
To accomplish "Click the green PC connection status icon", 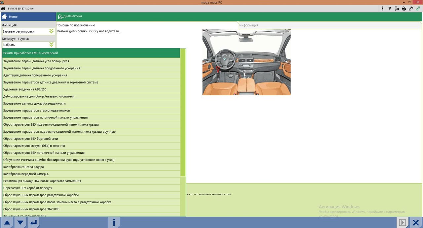I will pos(418,9).
